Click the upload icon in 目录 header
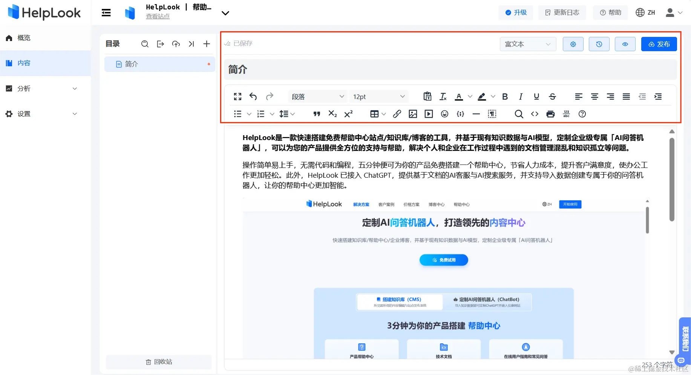 [176, 44]
